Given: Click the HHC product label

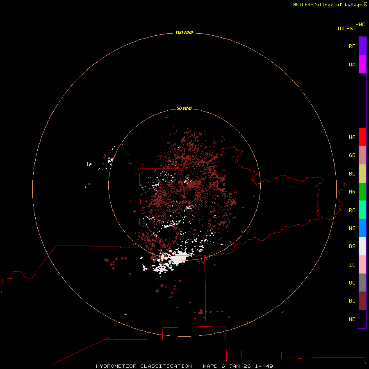Looking at the screenshot, I should pyautogui.click(x=360, y=25).
